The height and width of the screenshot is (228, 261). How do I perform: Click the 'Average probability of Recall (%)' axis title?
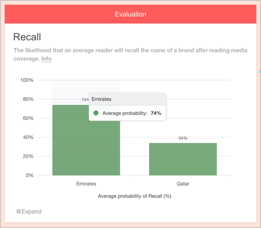click(134, 196)
